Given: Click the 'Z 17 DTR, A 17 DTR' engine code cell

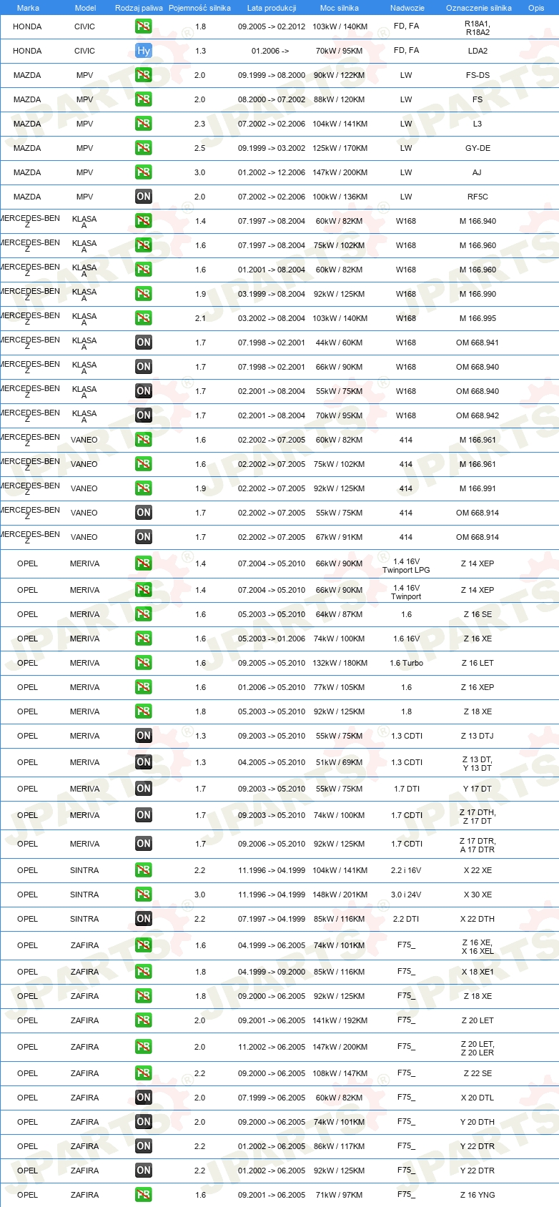Looking at the screenshot, I should (x=478, y=845).
